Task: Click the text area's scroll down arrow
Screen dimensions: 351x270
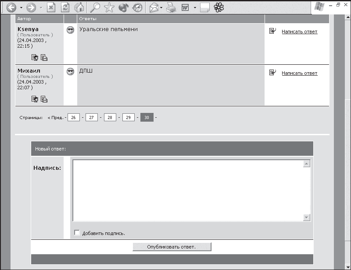Action: (x=306, y=217)
